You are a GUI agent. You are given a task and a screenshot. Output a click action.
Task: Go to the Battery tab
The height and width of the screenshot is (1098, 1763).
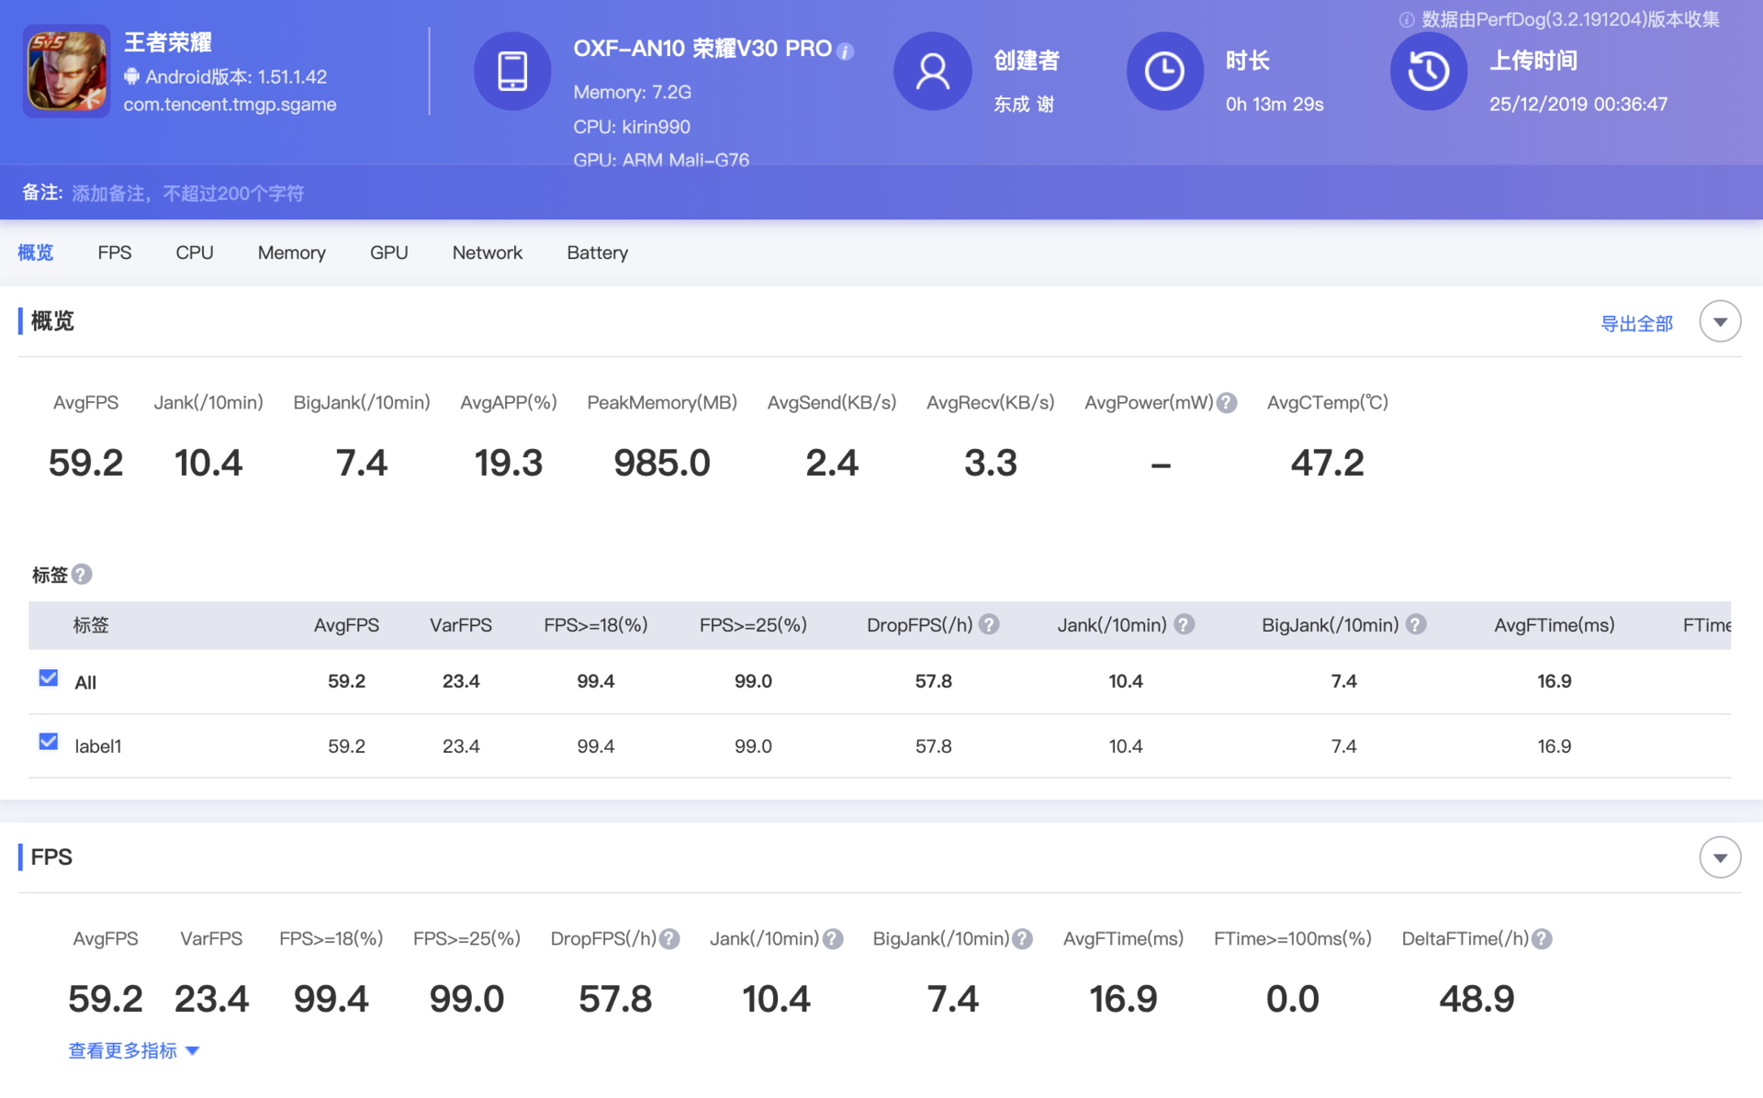598,252
